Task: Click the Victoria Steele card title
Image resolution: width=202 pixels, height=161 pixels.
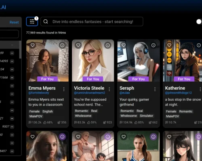Action: (x=89, y=88)
